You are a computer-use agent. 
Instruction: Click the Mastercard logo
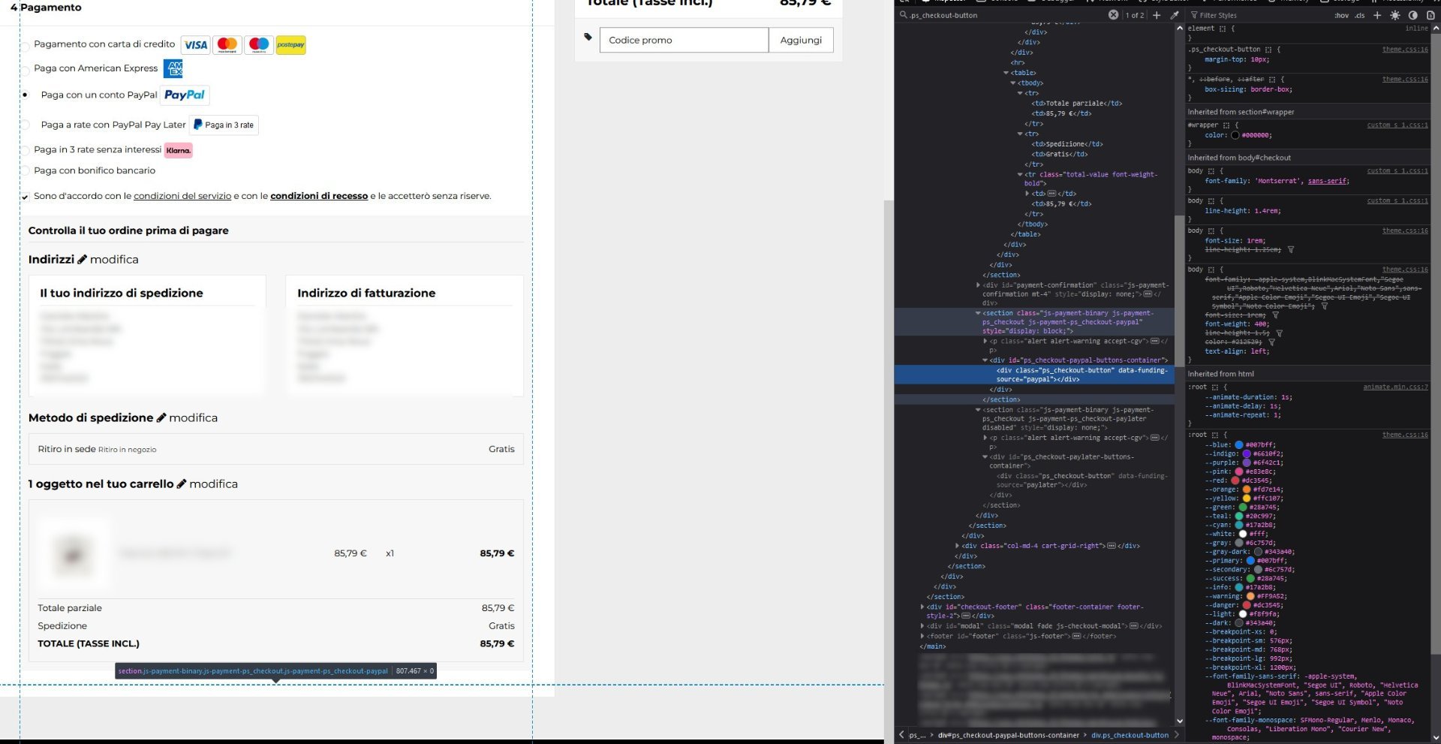click(227, 45)
